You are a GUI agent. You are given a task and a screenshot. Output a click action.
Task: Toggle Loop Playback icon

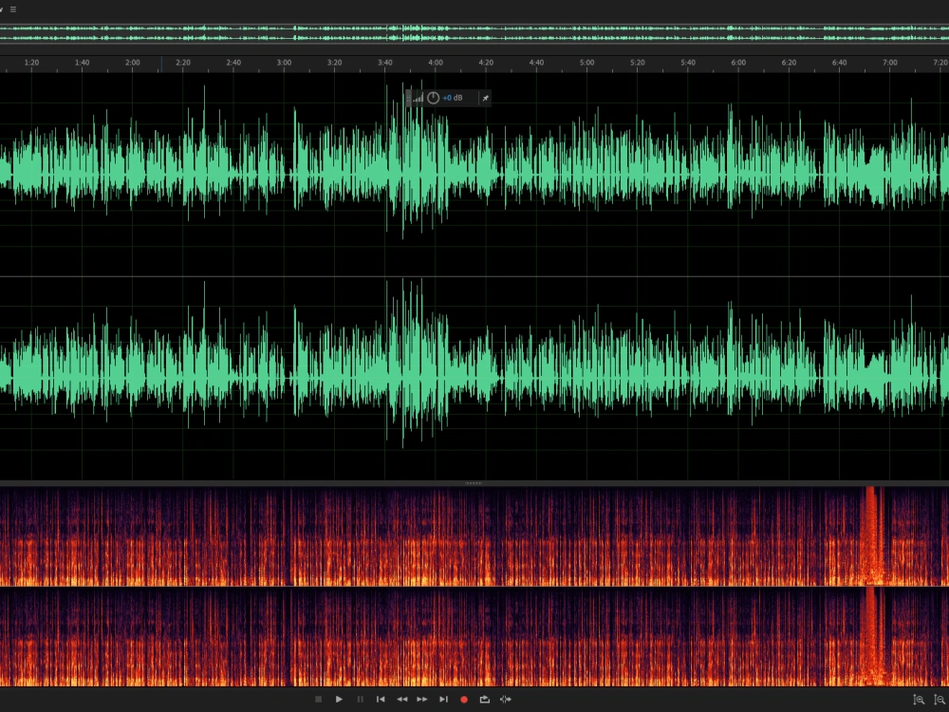(485, 700)
